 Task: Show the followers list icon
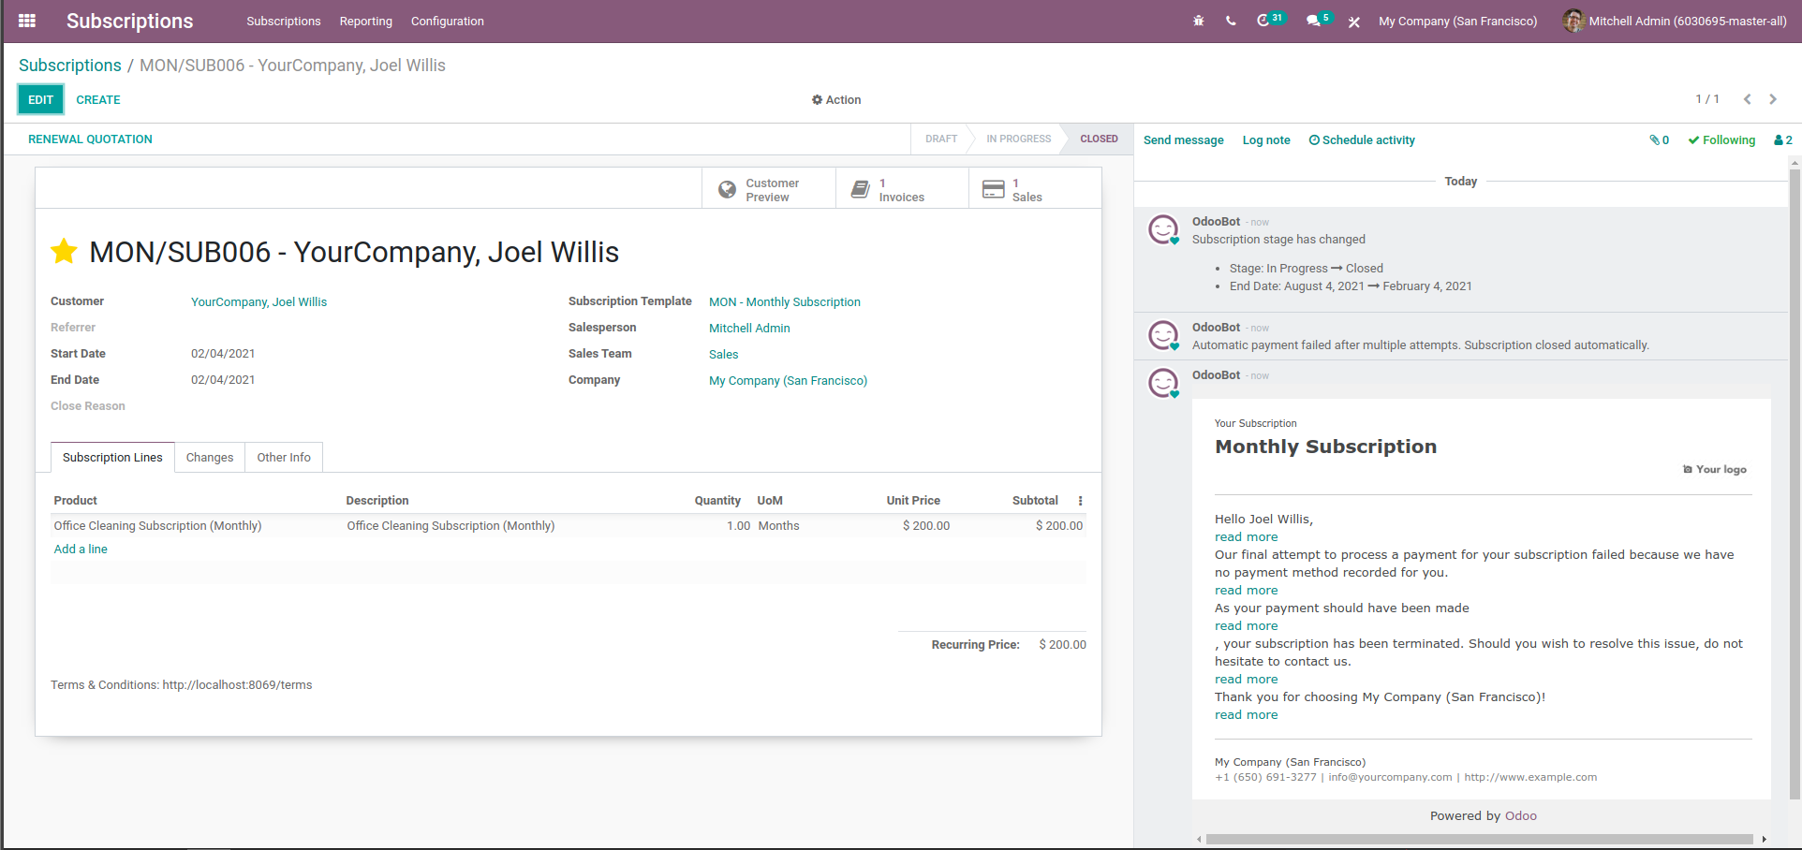[x=1783, y=140]
